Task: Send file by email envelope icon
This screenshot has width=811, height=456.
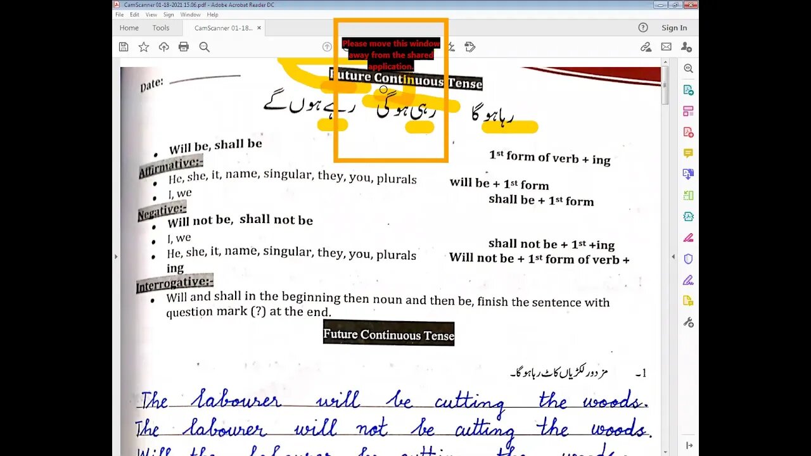Action: click(x=666, y=47)
